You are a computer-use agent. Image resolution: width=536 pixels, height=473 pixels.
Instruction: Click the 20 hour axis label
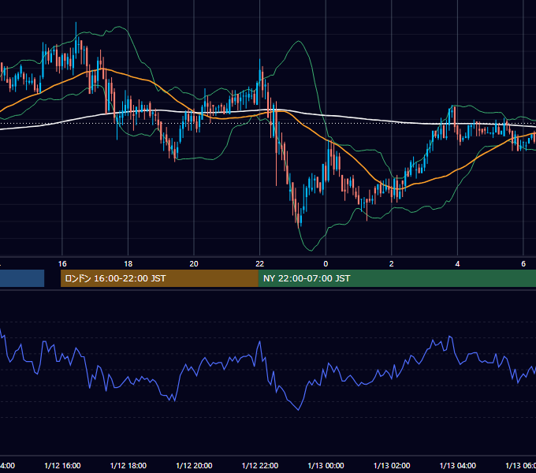pyautogui.click(x=194, y=264)
